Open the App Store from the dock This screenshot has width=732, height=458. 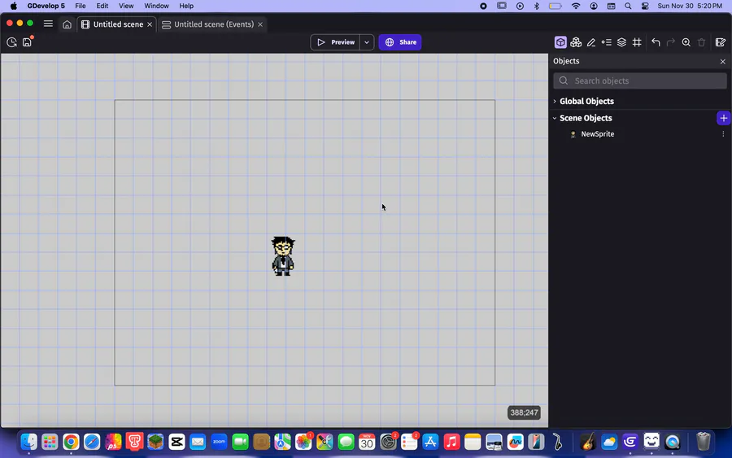pos(430,442)
